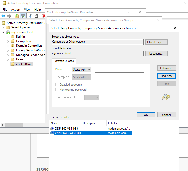Click the left scroll arrow of the tree pane
Viewport: 188px width, 171px height.
[3, 125]
